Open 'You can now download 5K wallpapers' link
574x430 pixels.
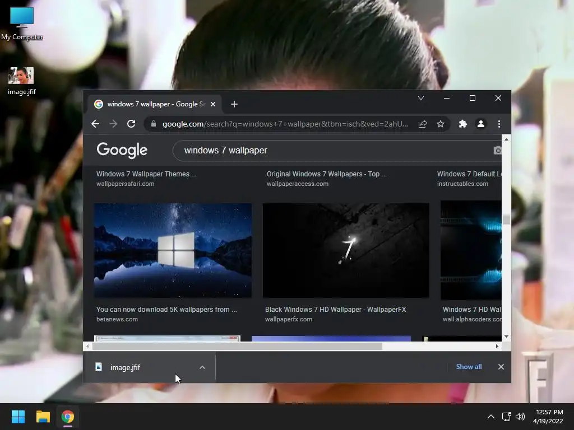click(x=166, y=309)
